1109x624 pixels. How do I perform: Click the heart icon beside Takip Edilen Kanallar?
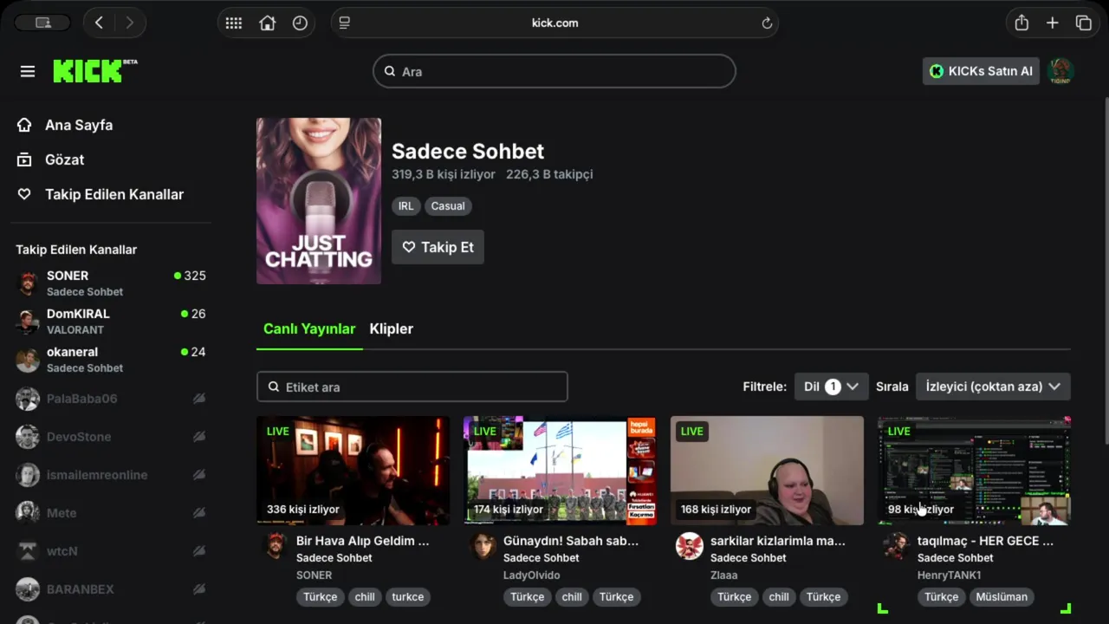click(24, 194)
